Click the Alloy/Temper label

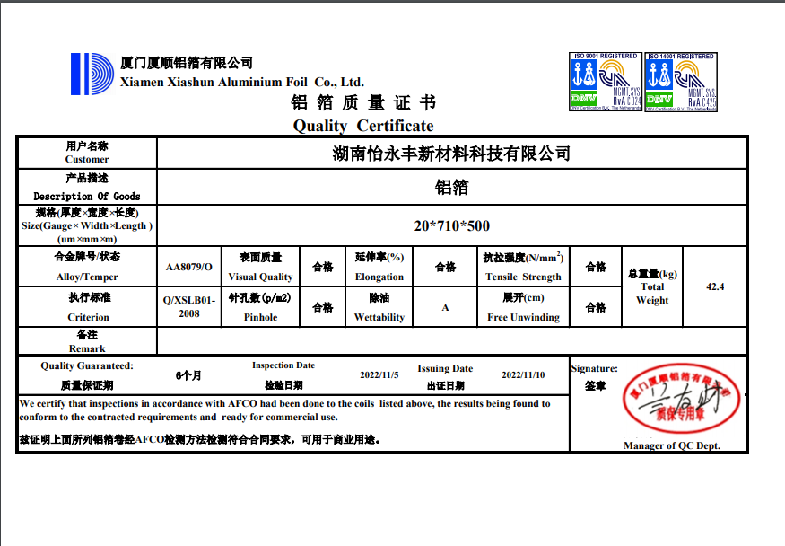87,277
